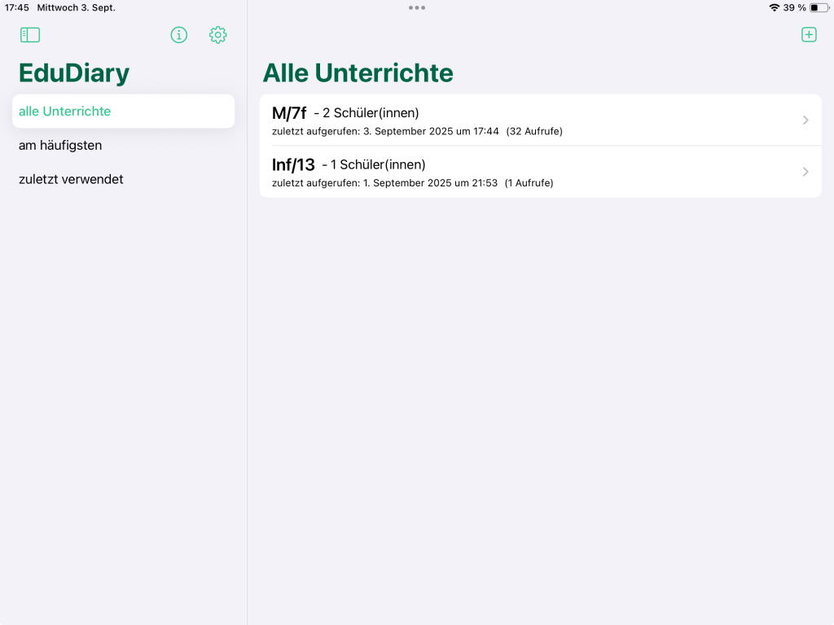Tap the '1 Aufrufe' counter on Inf/13
Viewport: 834px width, 625px height.
(530, 183)
